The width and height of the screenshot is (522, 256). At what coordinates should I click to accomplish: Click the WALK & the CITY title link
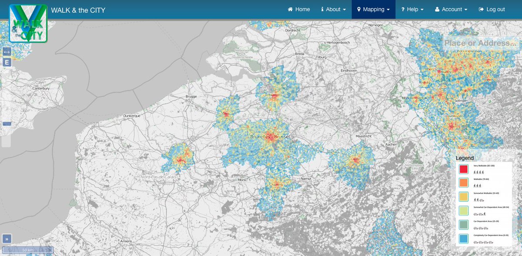pos(78,10)
